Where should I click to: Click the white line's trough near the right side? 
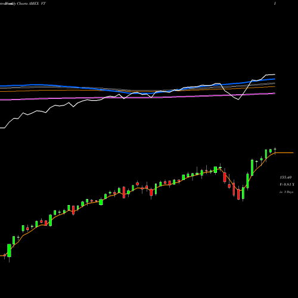238,100
